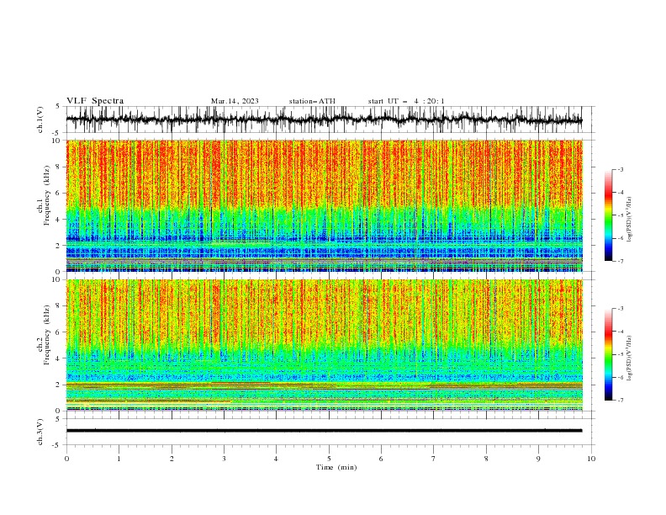Click the time axis tick label "3"
Viewport: 666px width, 515px height.
point(224,459)
